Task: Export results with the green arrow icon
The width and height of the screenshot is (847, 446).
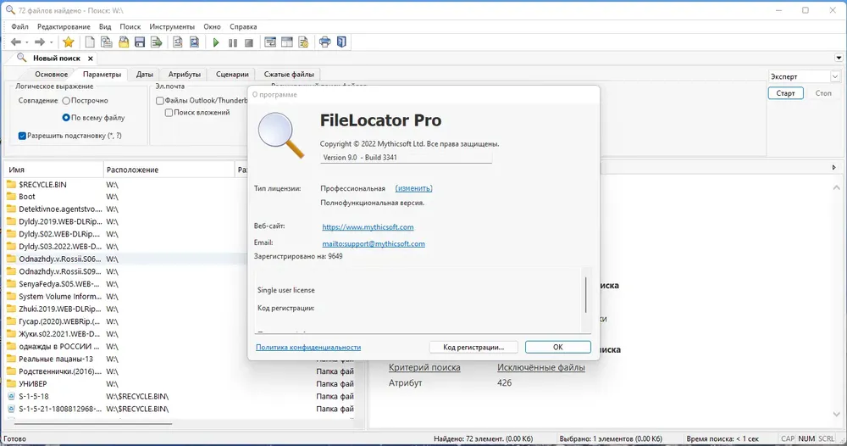Action: click(157, 42)
